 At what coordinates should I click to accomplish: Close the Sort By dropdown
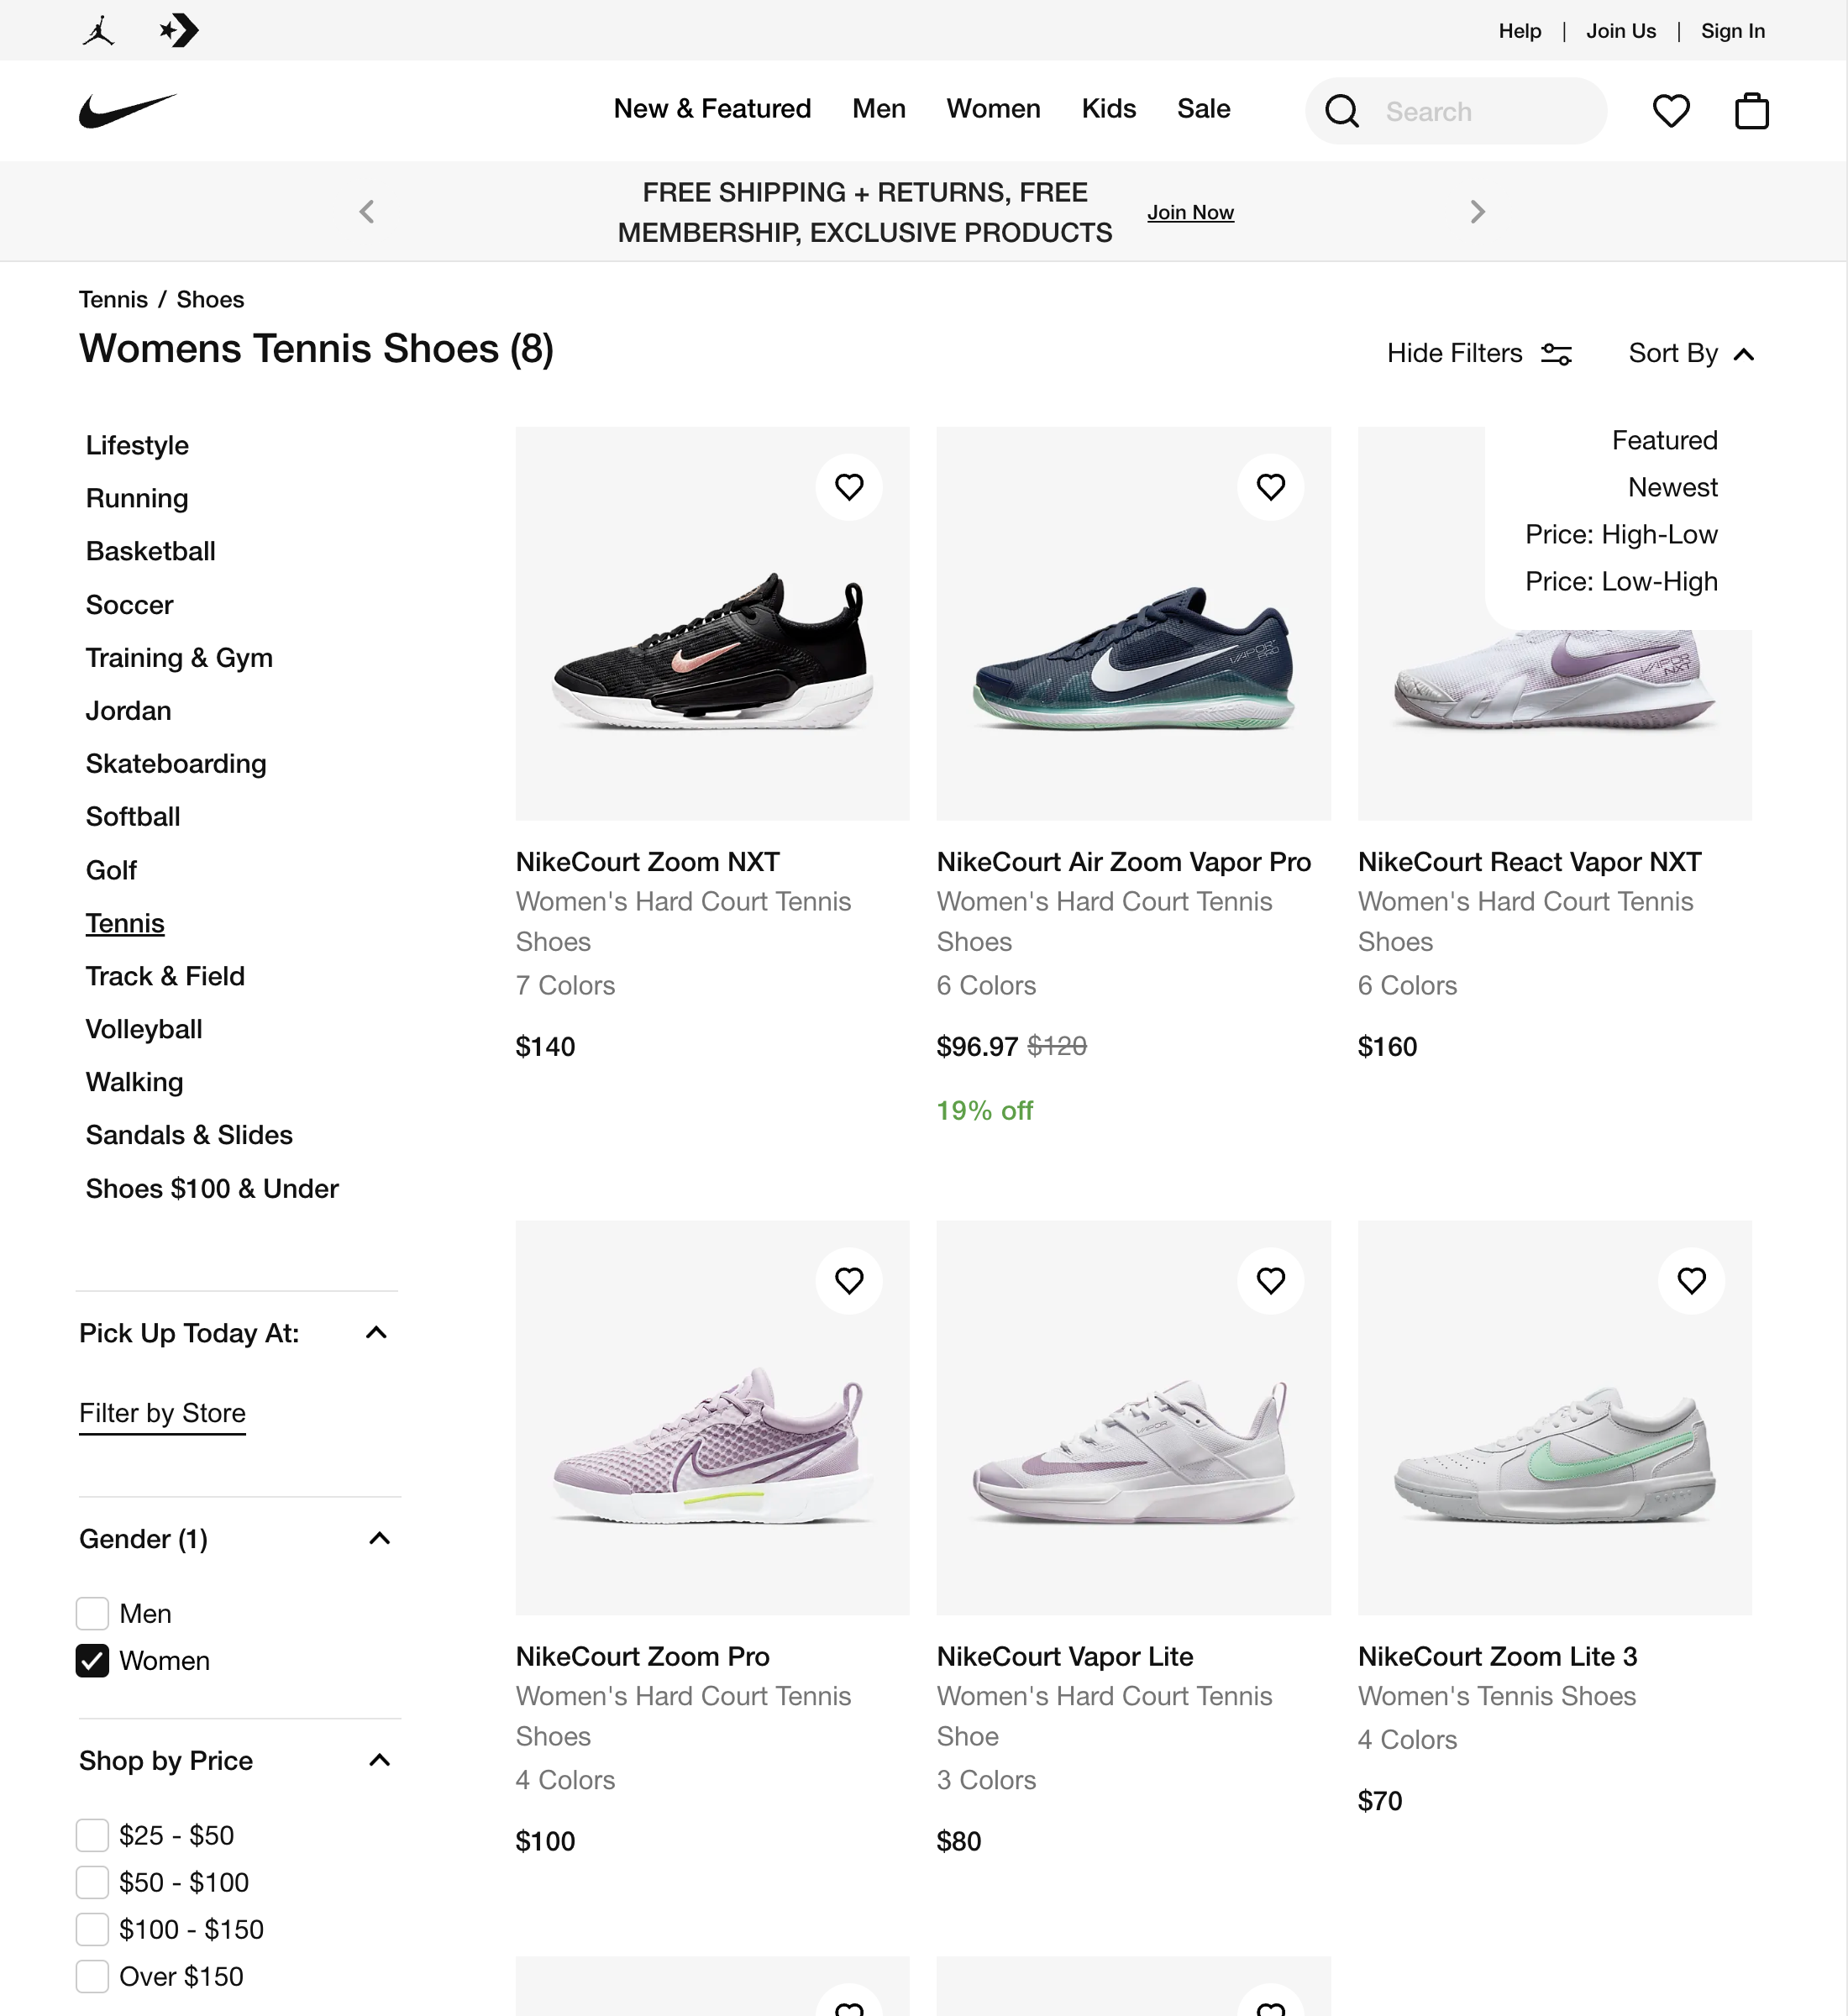click(x=1692, y=353)
